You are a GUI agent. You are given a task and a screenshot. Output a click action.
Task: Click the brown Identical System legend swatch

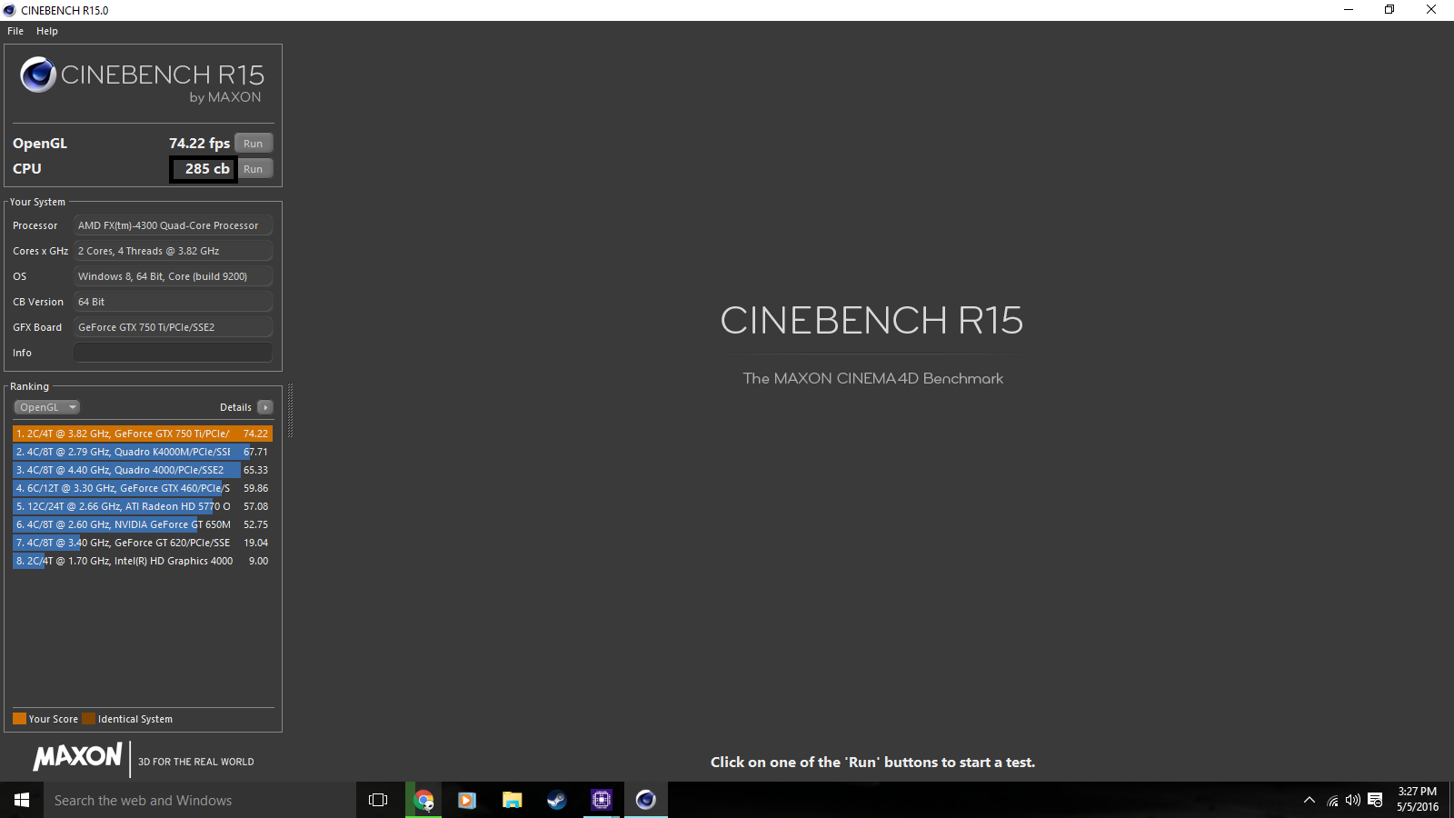tap(88, 719)
